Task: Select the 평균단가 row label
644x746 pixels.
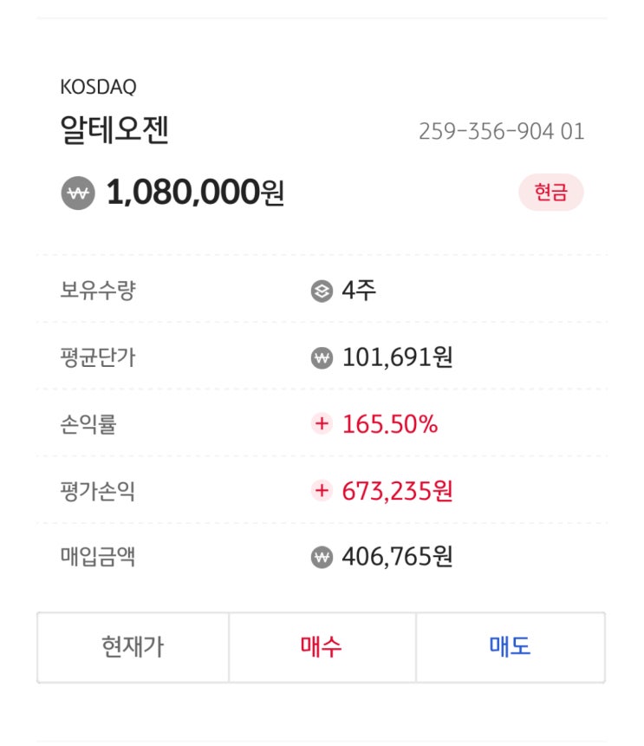Action: click(97, 357)
